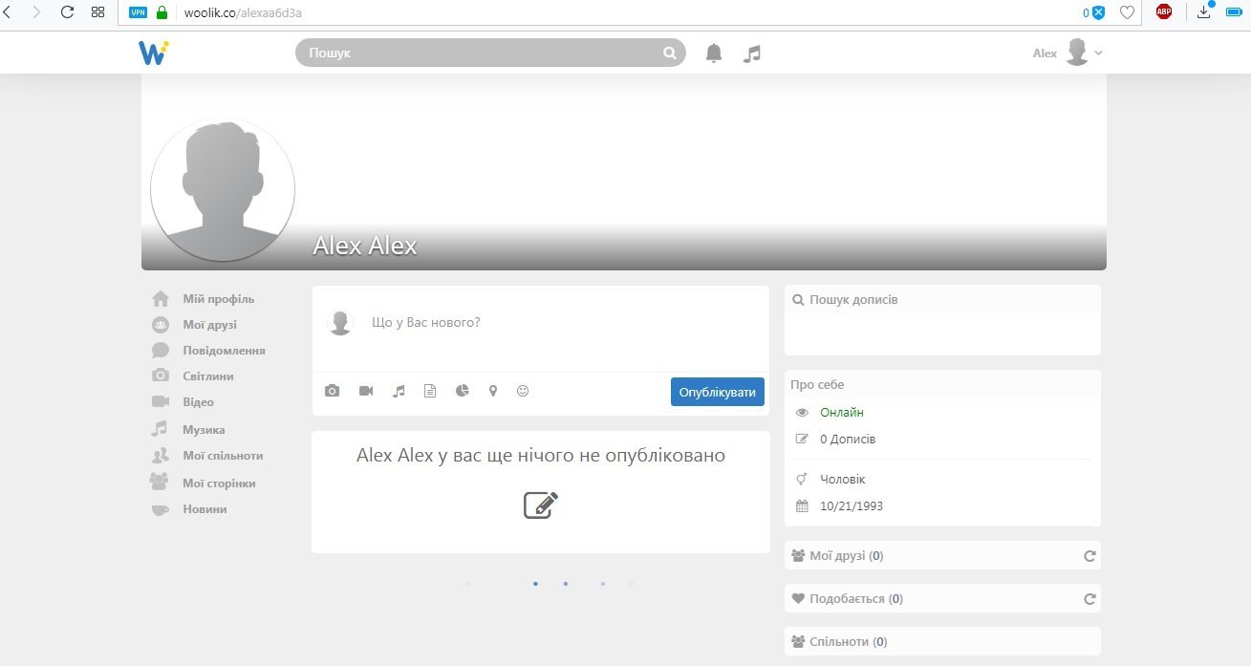The height and width of the screenshot is (666, 1251).
Task: Open the ABP adblock extension icon
Action: (1163, 12)
